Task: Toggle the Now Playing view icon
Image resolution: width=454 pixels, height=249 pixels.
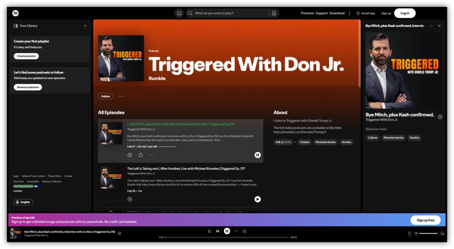Action: (x=409, y=233)
